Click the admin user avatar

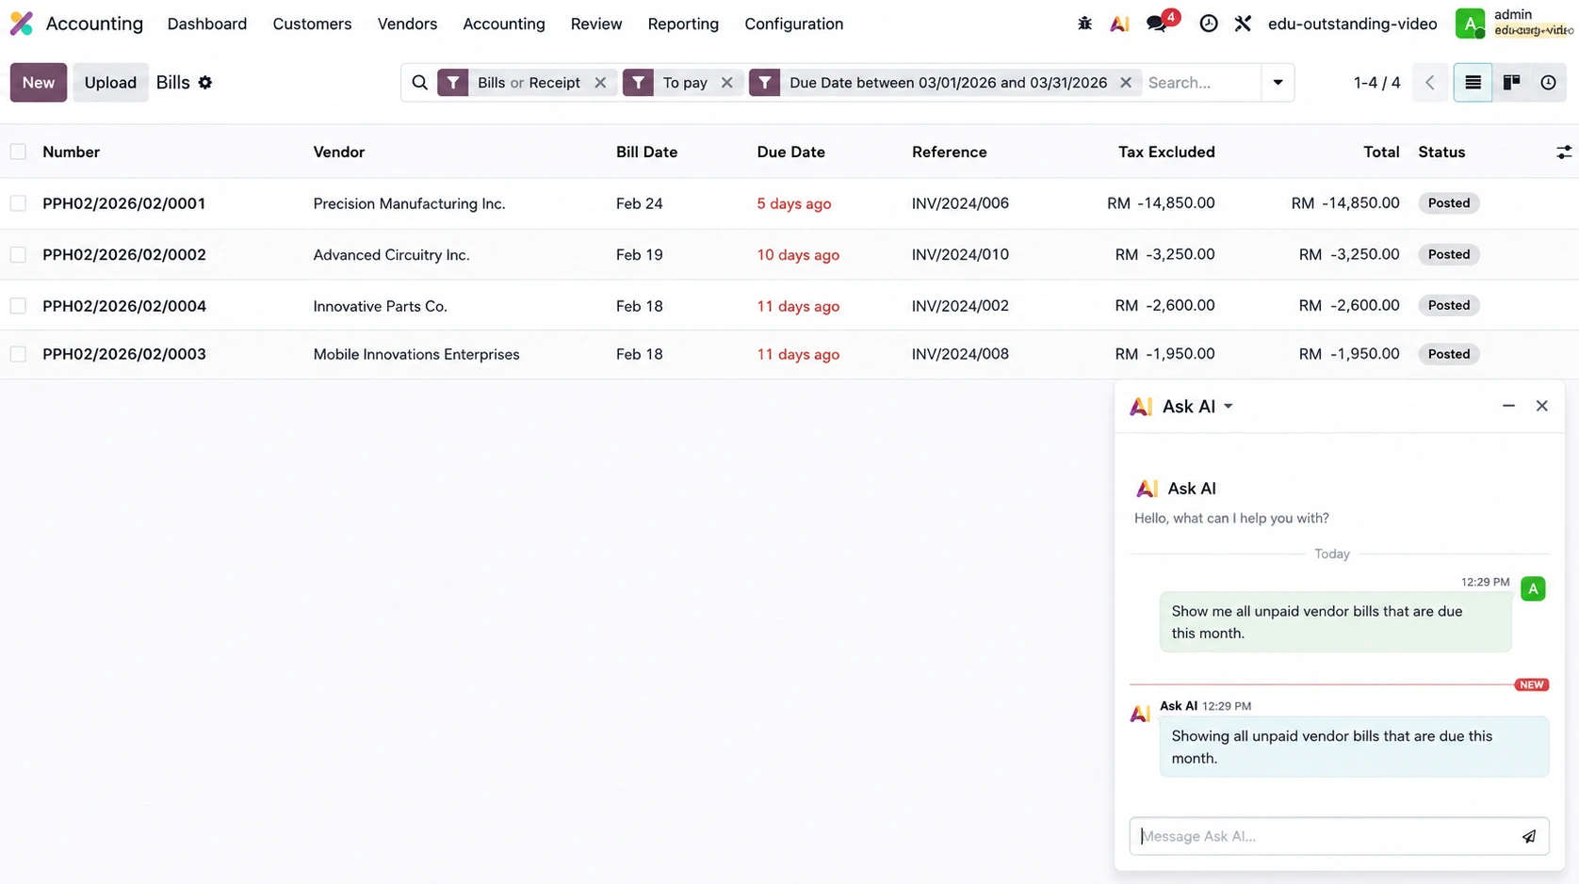pyautogui.click(x=1470, y=24)
